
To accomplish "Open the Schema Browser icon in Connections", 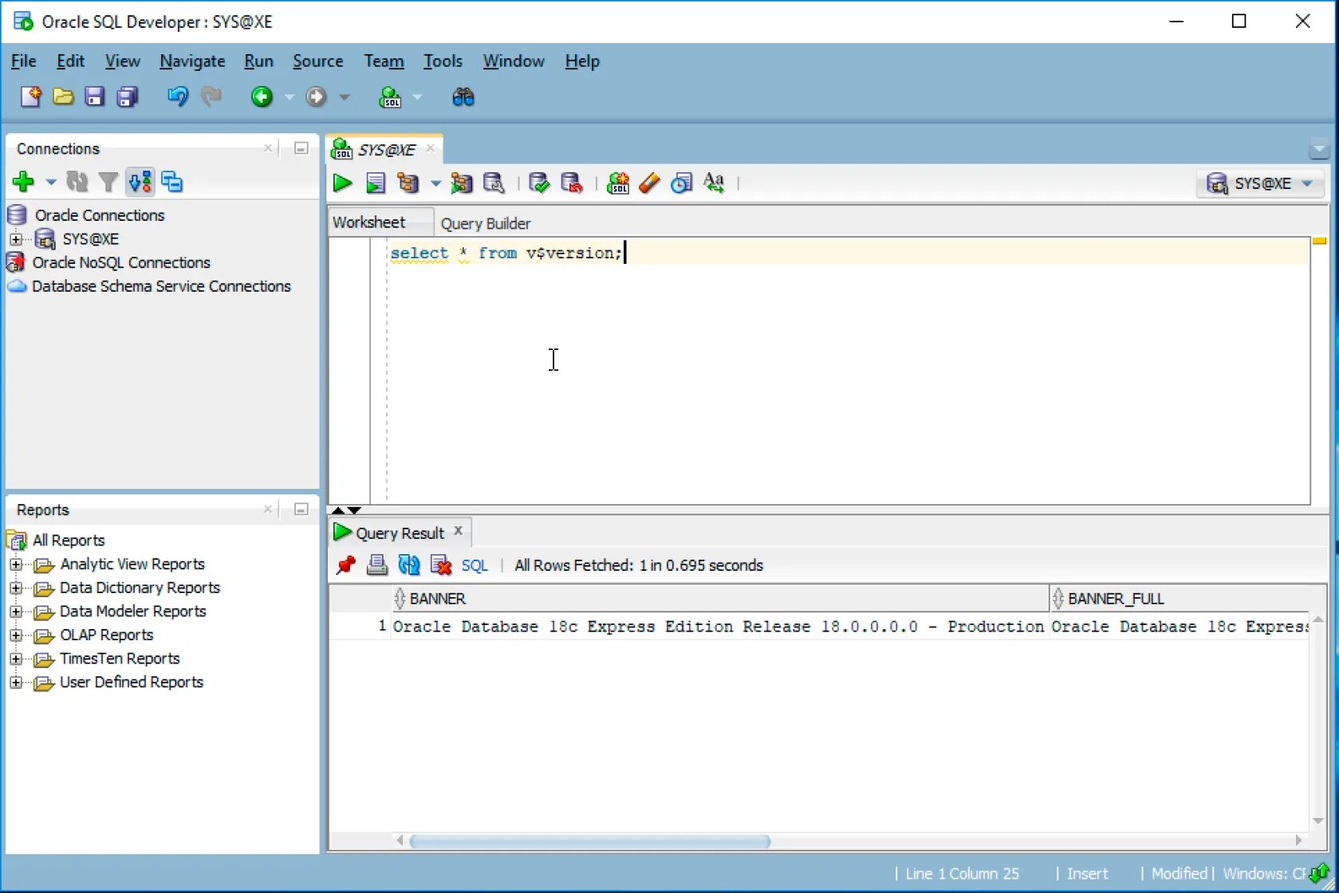I will (140, 183).
